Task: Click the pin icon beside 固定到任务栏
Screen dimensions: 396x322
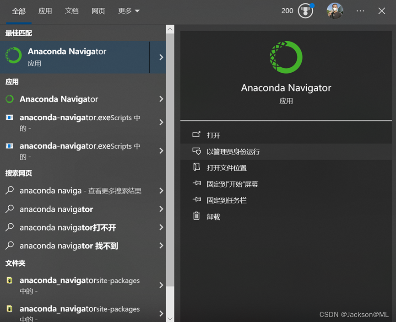Action: pos(196,200)
